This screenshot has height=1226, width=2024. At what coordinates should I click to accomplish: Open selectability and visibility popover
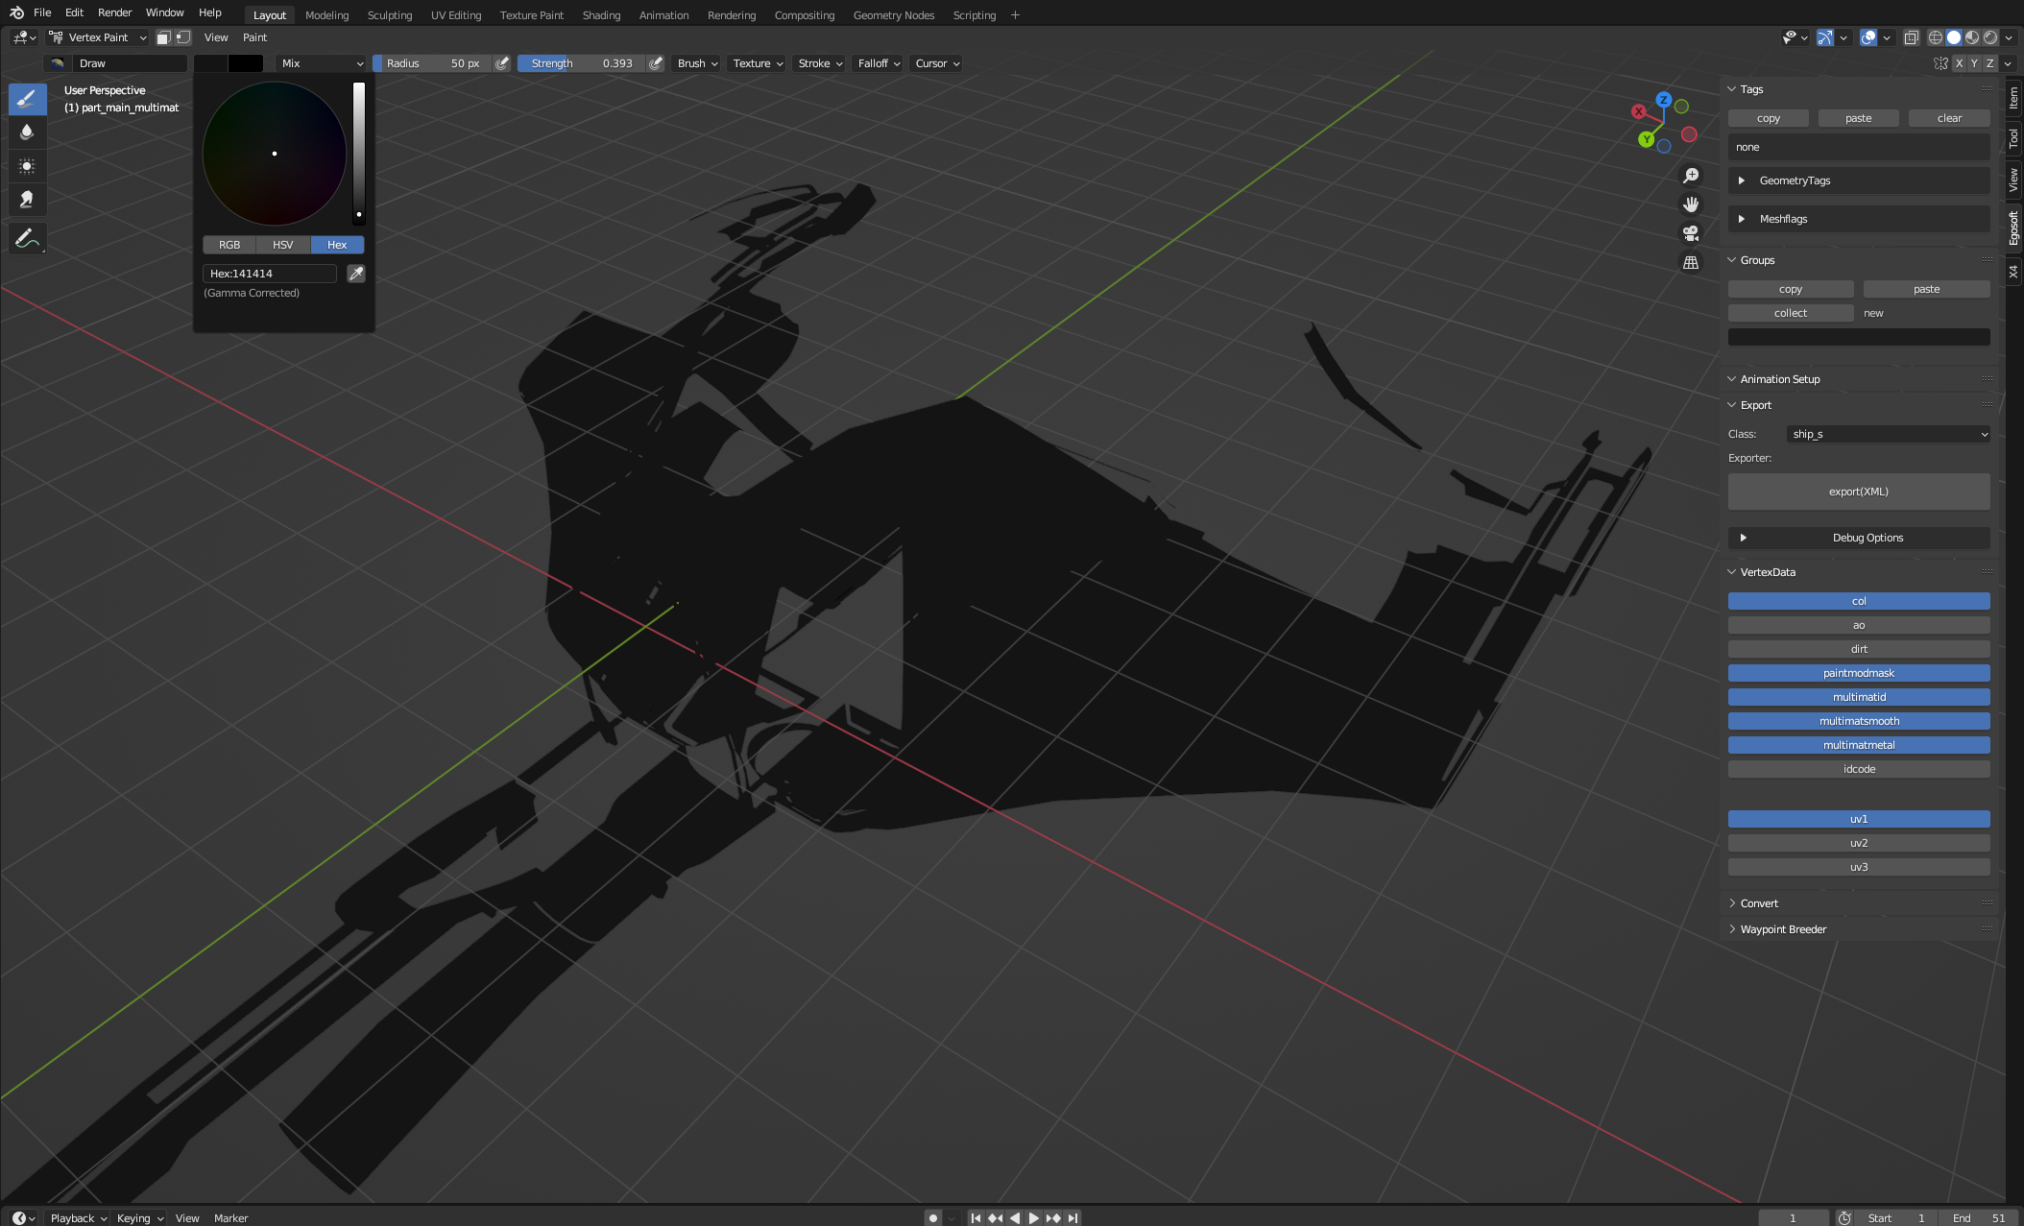(1795, 37)
